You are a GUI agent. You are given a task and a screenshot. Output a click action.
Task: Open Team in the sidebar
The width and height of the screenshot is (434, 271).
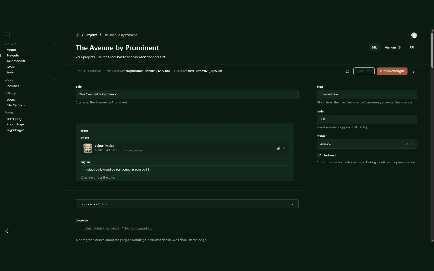pyautogui.click(x=11, y=73)
